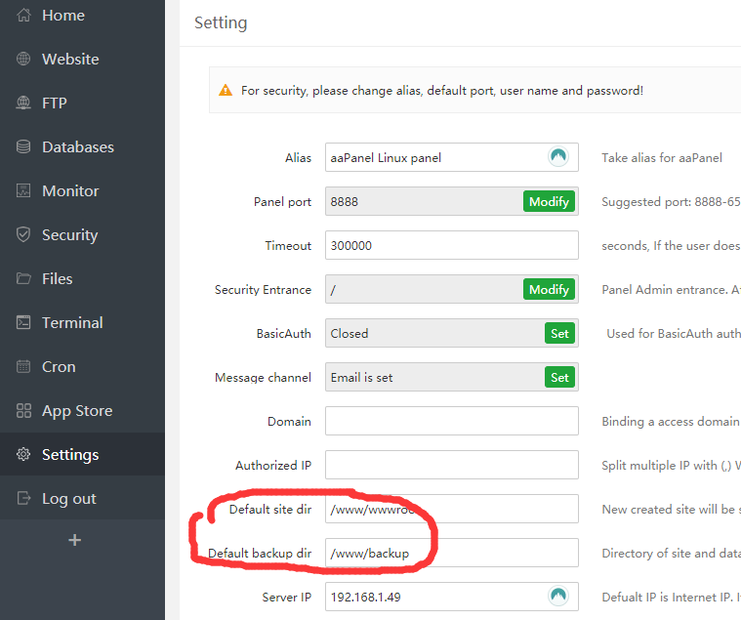Click the FTP icon in sidebar

24,103
